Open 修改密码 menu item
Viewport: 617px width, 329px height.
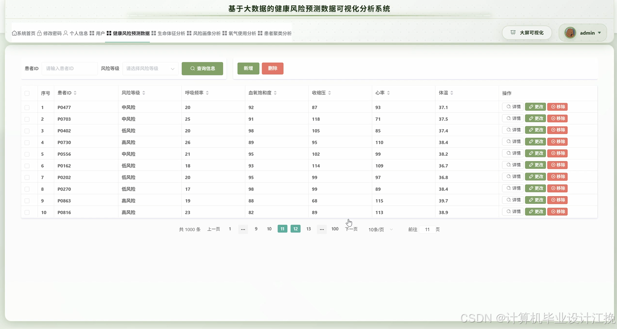coord(49,33)
